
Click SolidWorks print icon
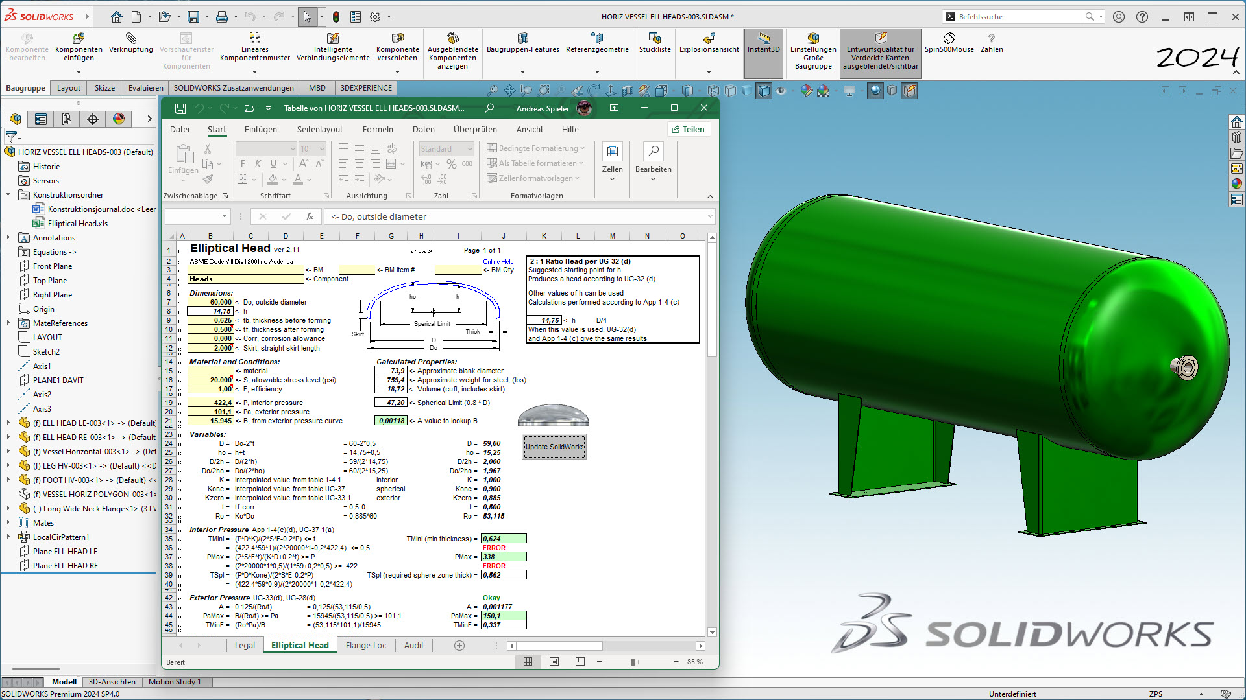coord(222,17)
